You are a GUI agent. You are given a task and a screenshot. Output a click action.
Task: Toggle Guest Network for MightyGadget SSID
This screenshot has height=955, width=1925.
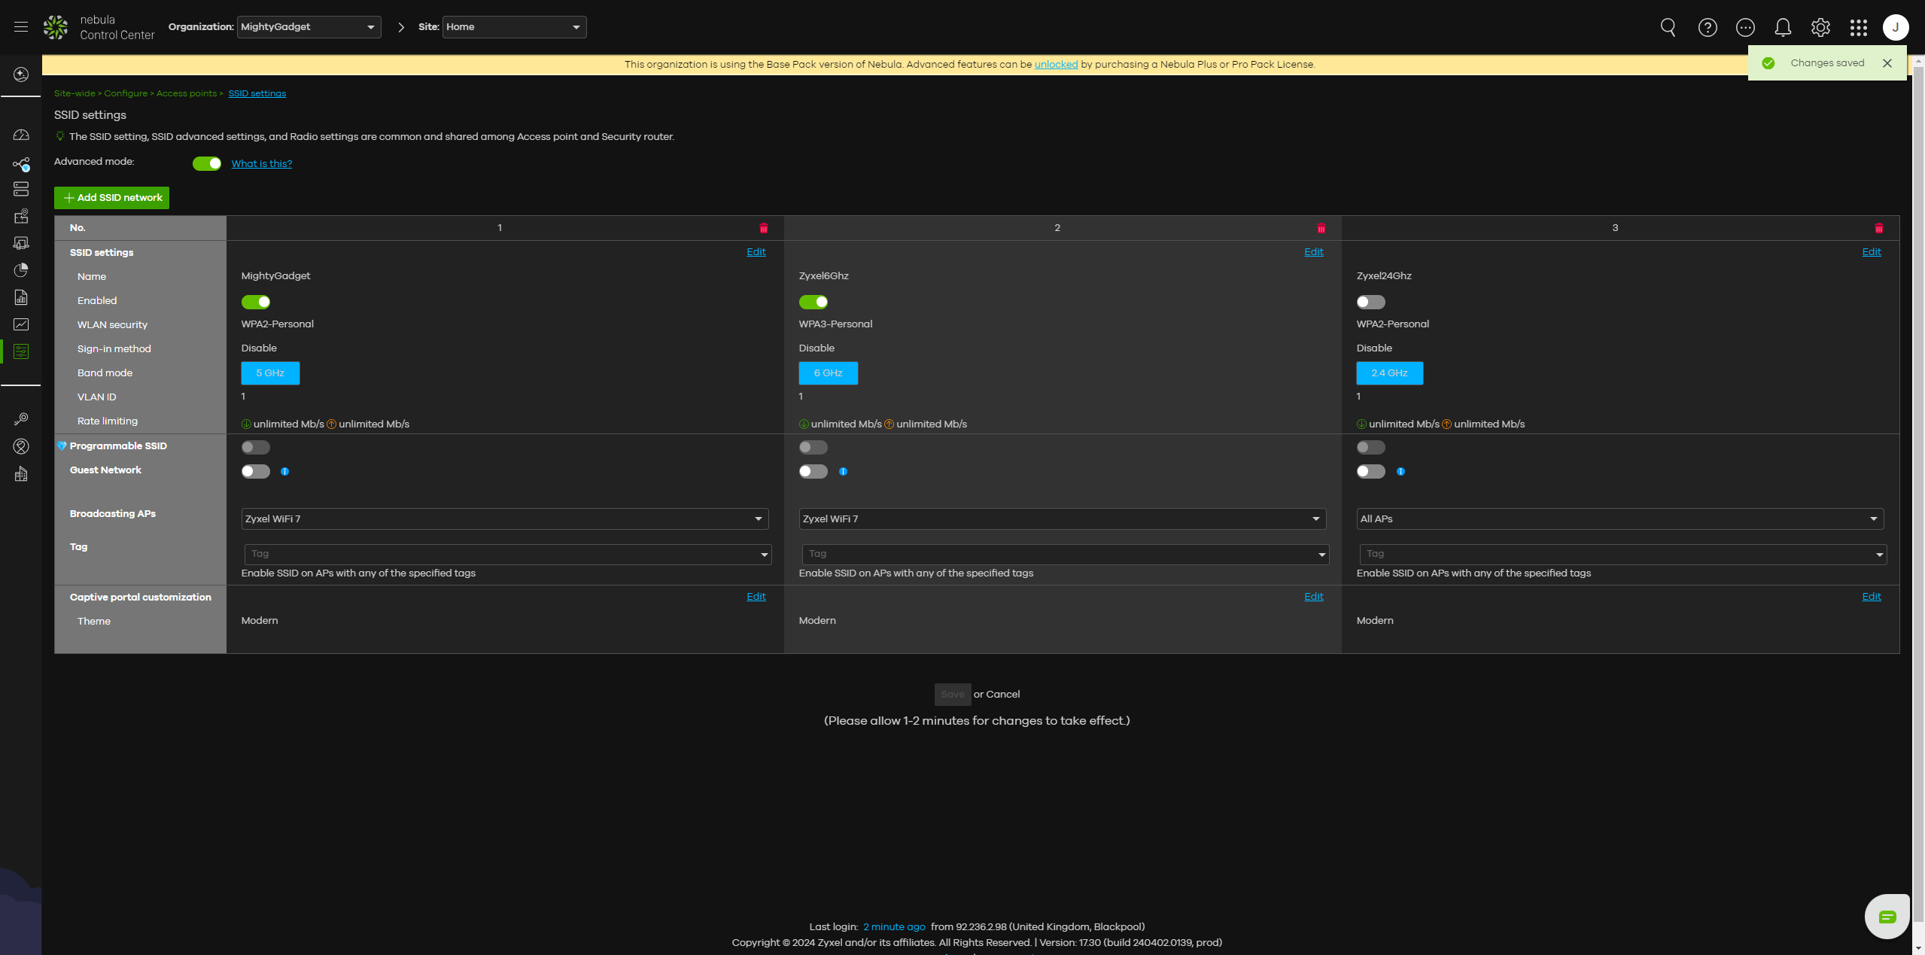point(255,472)
